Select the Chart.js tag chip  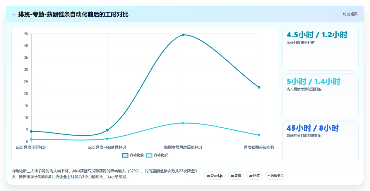click(215, 176)
